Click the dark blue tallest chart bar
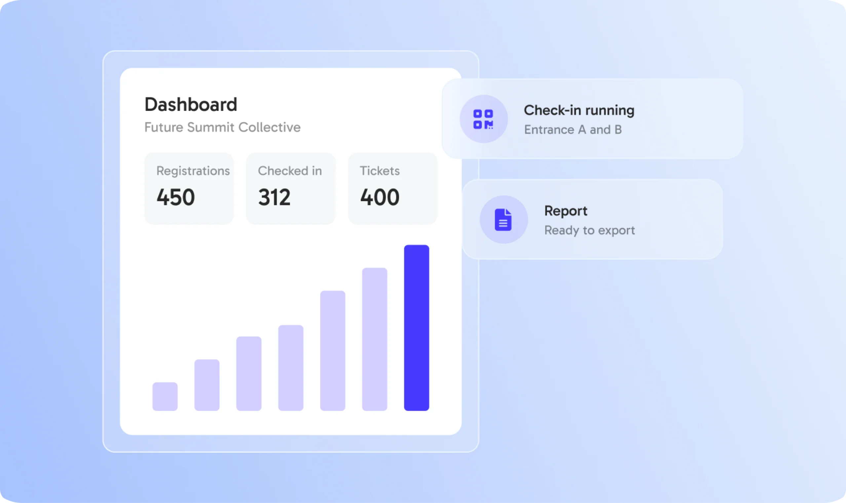The width and height of the screenshot is (846, 503). tap(417, 328)
